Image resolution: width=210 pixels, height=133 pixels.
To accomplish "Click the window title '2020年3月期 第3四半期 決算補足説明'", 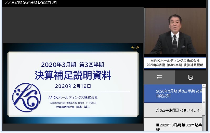I will tap(31, 3).
